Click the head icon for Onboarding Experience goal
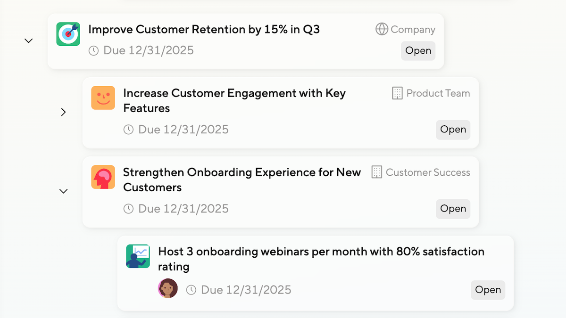 coord(103,177)
